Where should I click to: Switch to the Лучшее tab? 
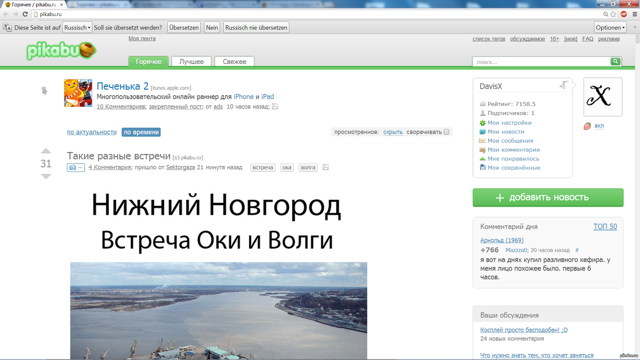(x=191, y=62)
